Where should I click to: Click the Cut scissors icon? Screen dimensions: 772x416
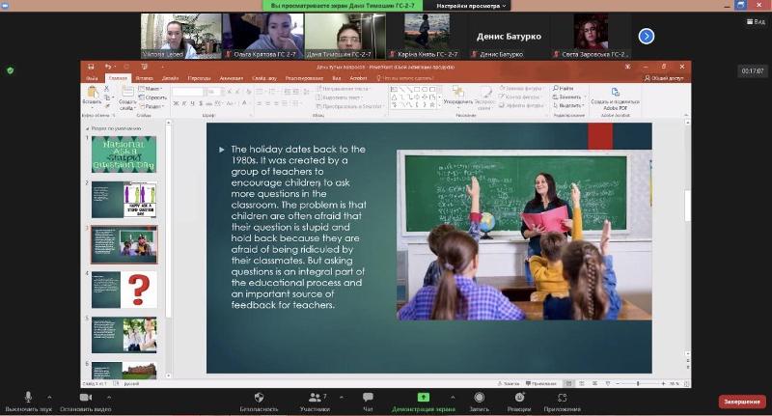pyautogui.click(x=107, y=89)
